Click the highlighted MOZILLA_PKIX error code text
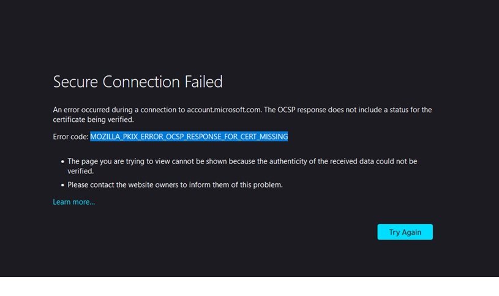This screenshot has height=296, width=499. coord(189,137)
